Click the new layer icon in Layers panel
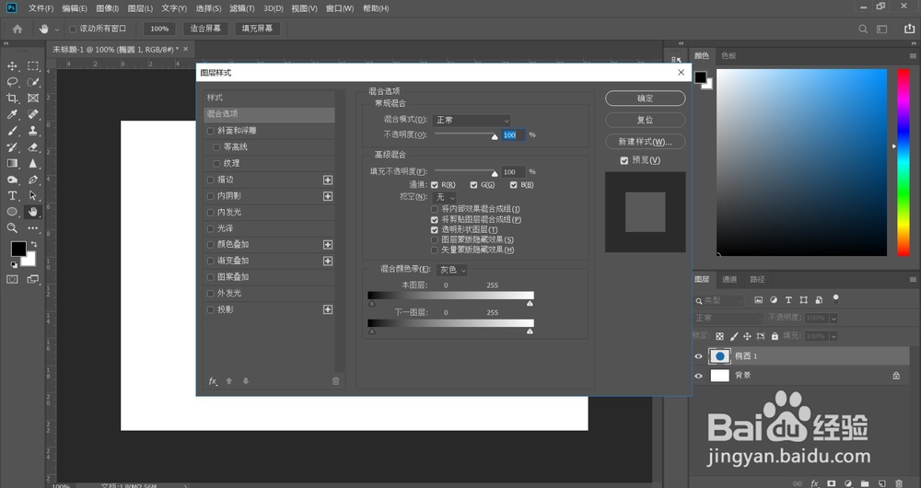Image resolution: width=921 pixels, height=488 pixels. point(882,483)
